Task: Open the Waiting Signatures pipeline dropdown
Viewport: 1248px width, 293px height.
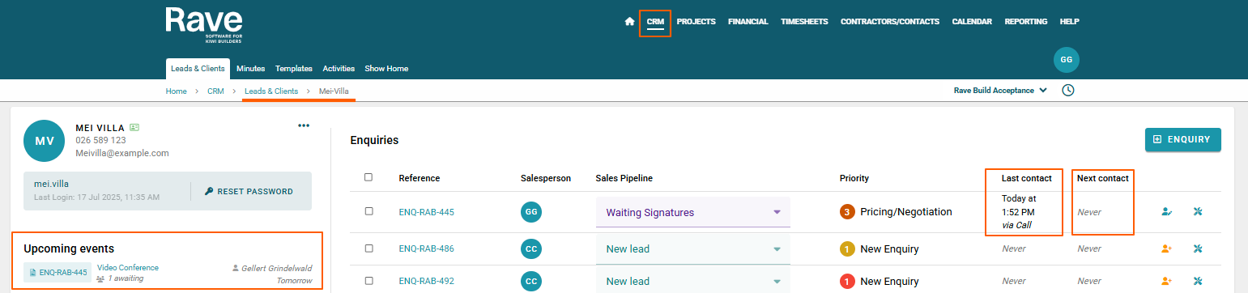Action: pos(692,212)
